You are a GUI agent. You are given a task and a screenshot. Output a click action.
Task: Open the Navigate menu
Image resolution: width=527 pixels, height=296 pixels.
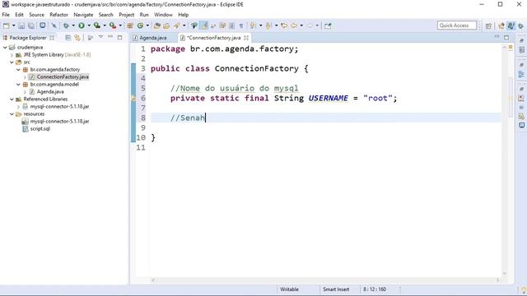[x=83, y=15]
